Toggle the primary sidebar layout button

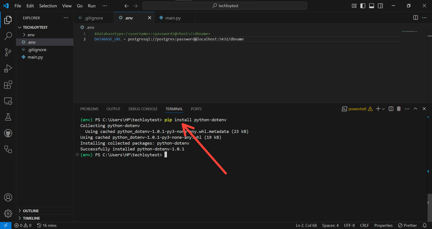[x=362, y=6]
